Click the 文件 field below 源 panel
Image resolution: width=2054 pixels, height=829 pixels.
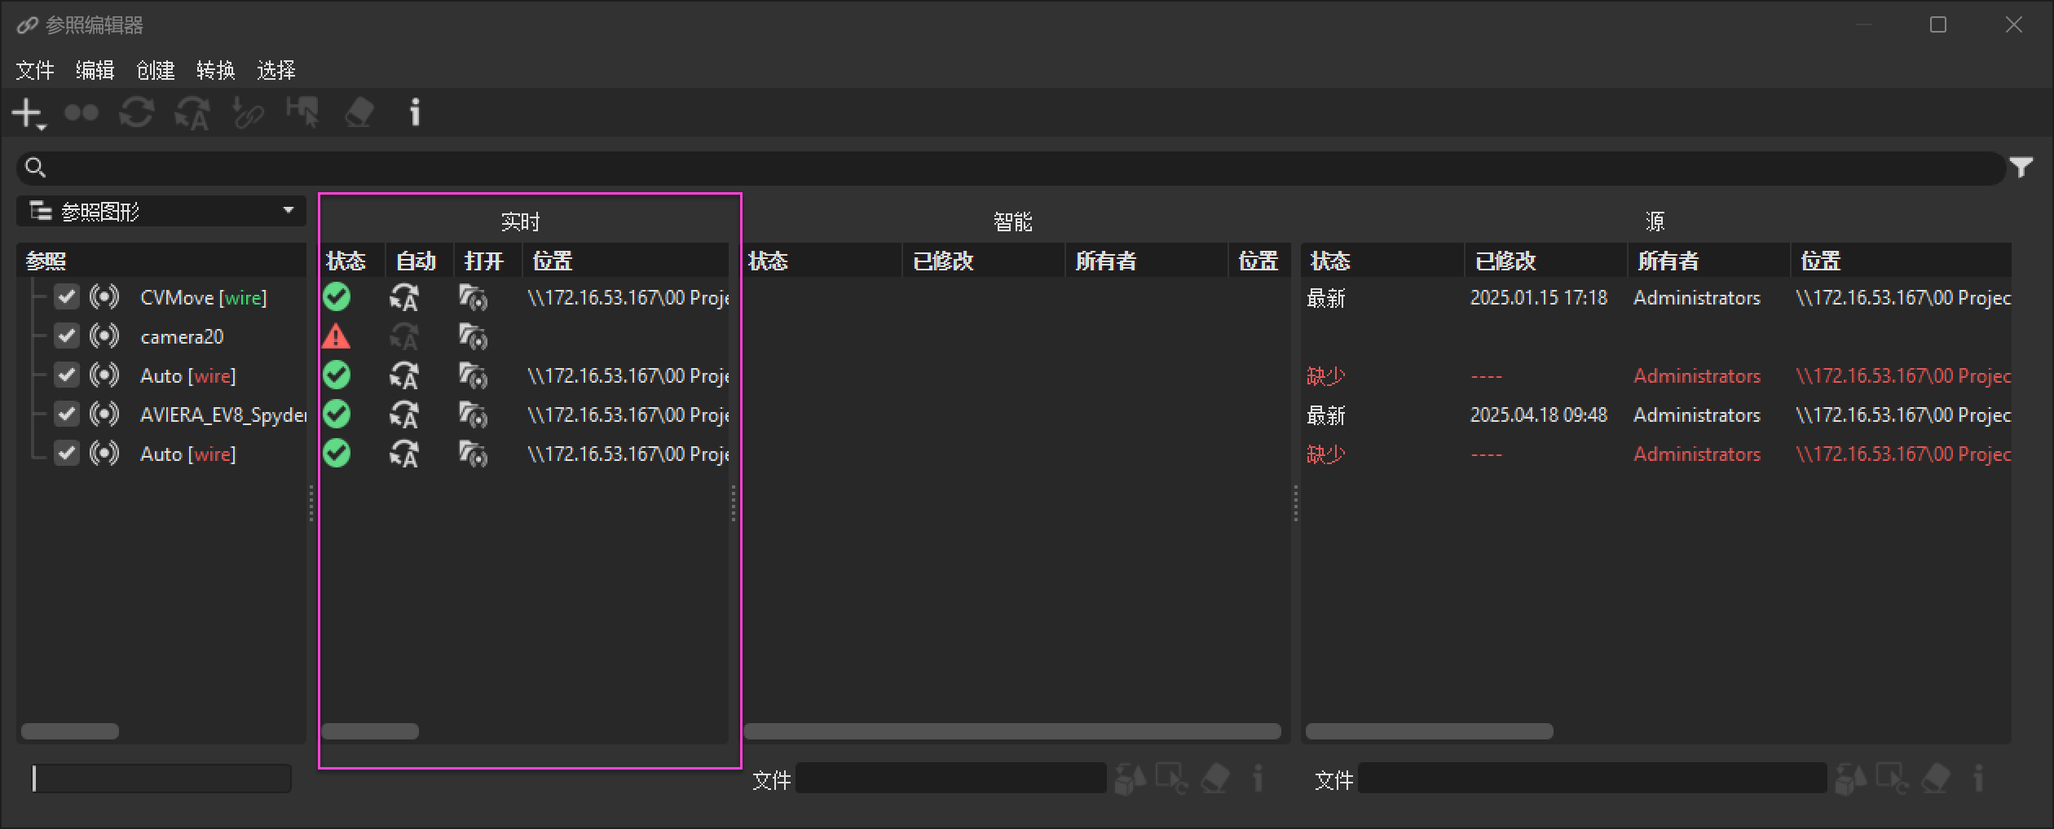[x=1592, y=779]
